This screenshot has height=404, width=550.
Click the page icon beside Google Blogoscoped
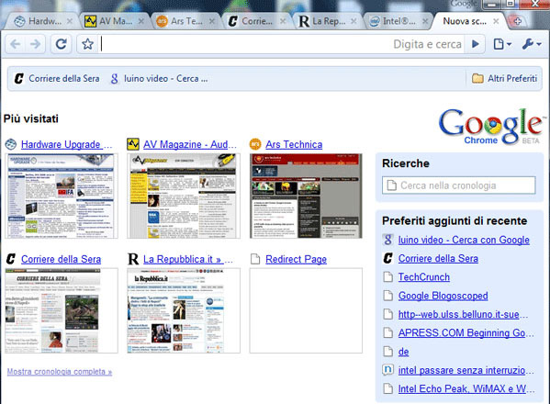[387, 296]
